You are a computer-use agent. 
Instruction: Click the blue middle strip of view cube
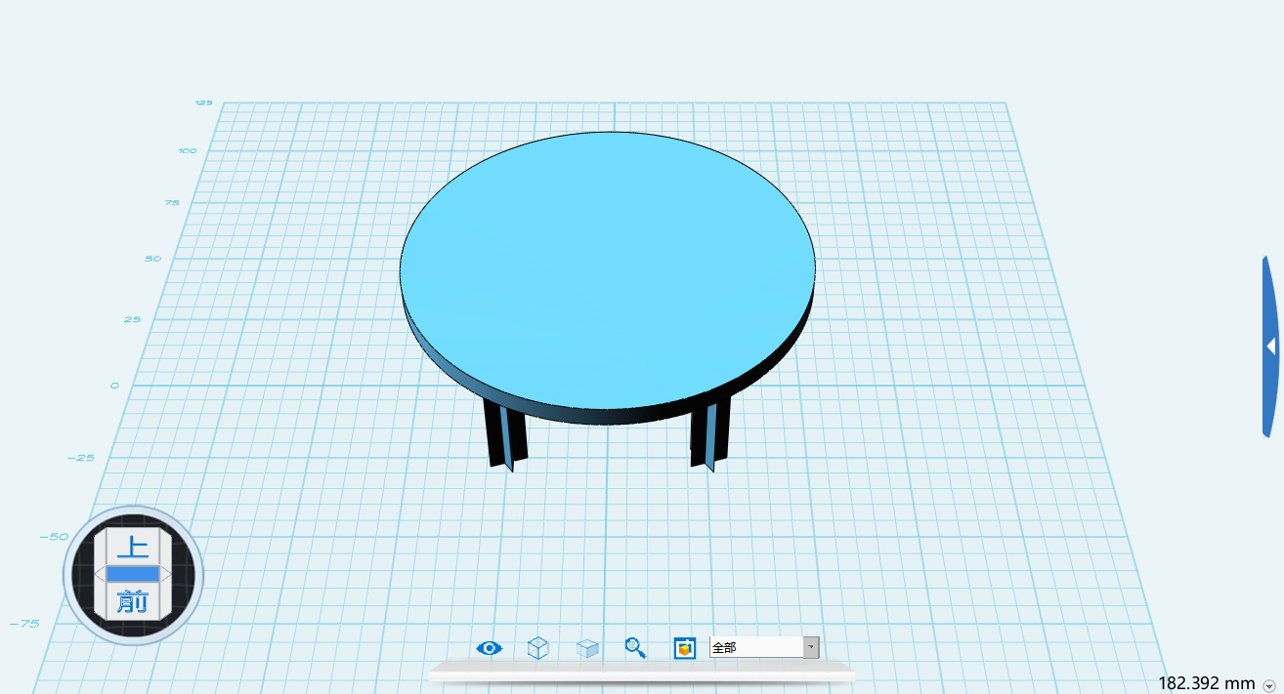133,574
